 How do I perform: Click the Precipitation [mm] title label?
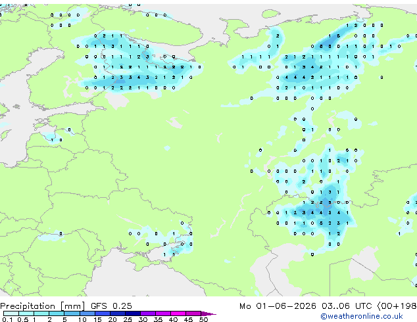point(43,306)
